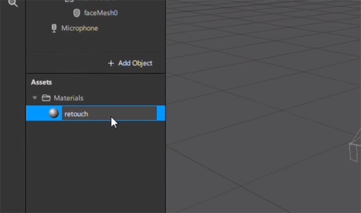Select the Microphone object label

(79, 28)
